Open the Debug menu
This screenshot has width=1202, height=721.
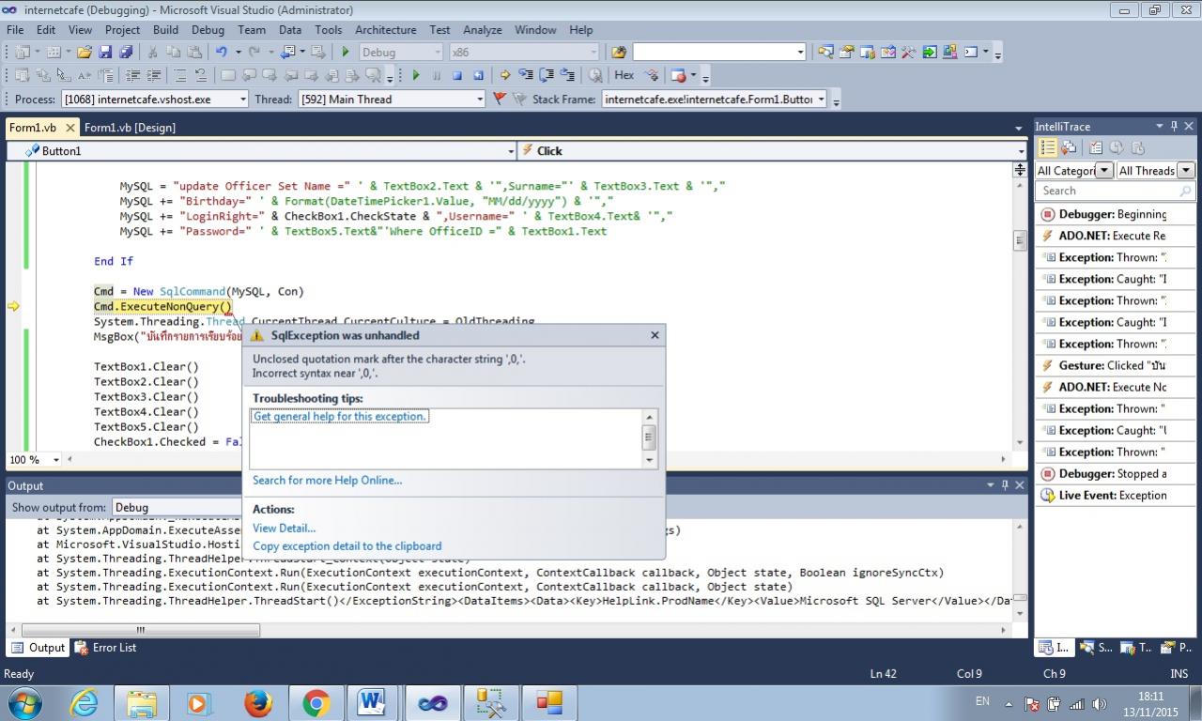pos(208,30)
